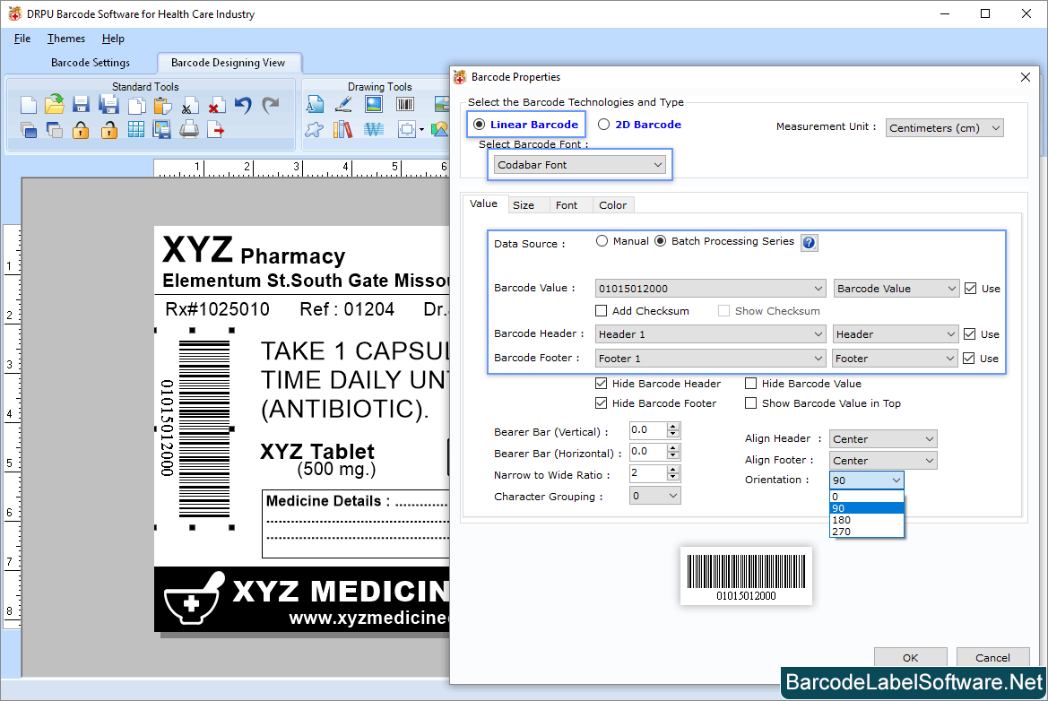Image resolution: width=1048 pixels, height=701 pixels.
Task: Open the File menu
Action: (22, 39)
